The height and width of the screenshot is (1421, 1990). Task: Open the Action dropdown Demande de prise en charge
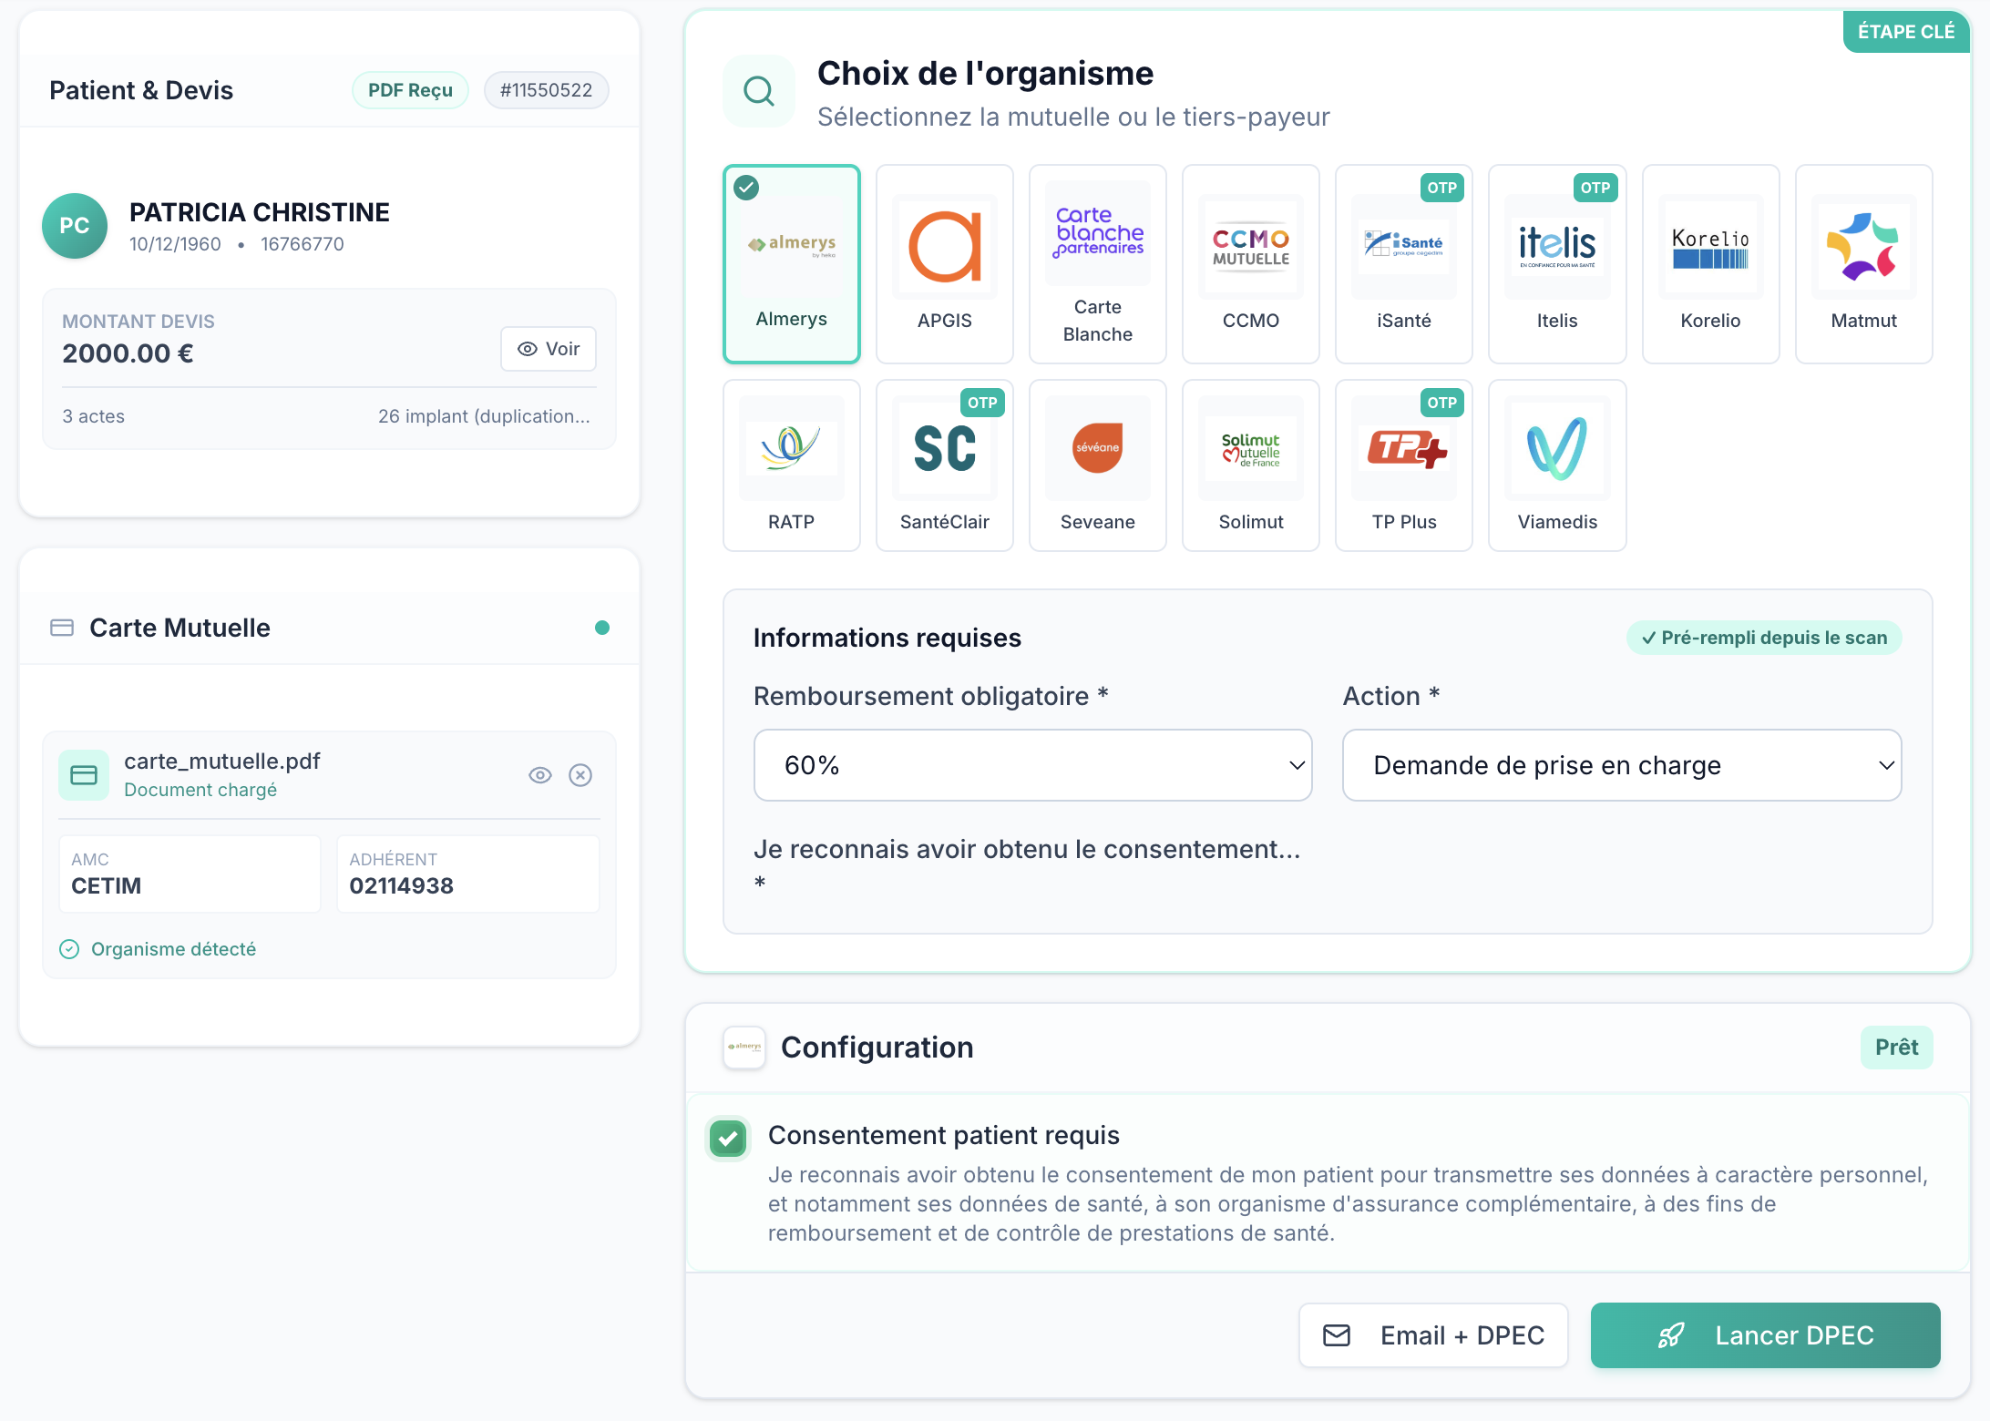tap(1621, 765)
